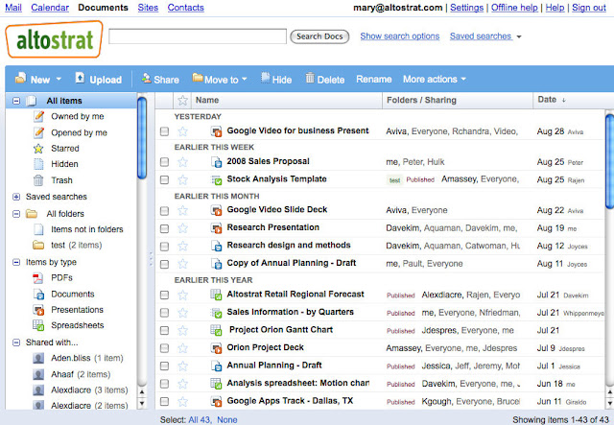Viewport: 614px width, 425px height.
Task: Select checkbox for Orion Project Deck
Action: pos(164,347)
